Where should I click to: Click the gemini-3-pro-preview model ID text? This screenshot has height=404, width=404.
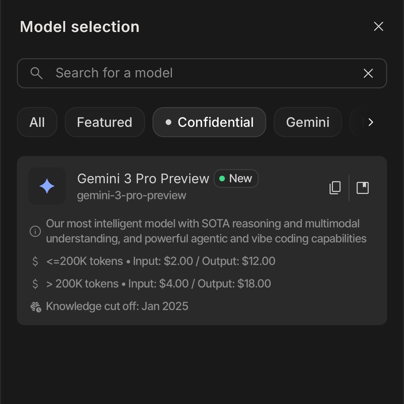pyautogui.click(x=132, y=195)
